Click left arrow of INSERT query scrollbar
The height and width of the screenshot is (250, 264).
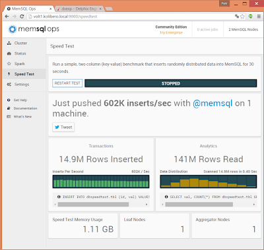(55, 205)
